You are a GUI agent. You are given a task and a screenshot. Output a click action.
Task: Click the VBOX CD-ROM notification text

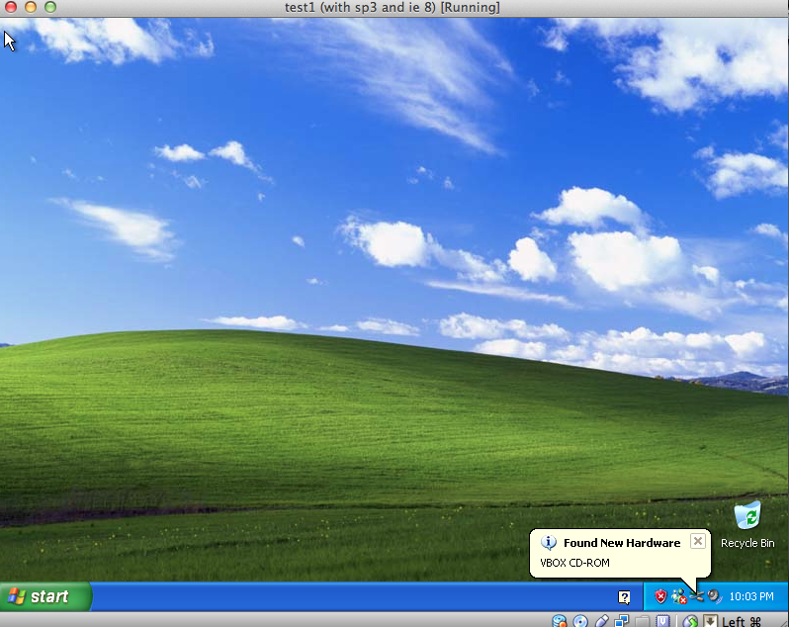[574, 563]
